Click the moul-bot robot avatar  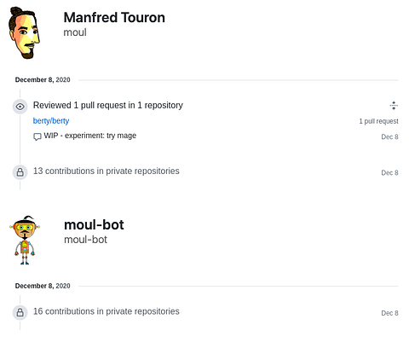(x=25, y=241)
